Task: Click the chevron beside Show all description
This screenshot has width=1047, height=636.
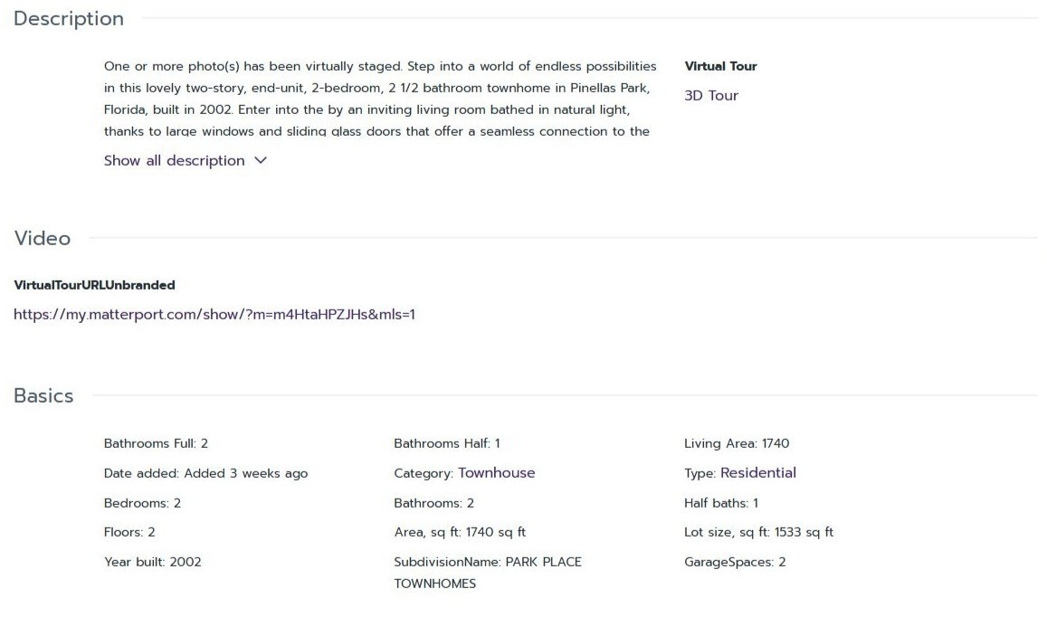Action: (x=261, y=161)
